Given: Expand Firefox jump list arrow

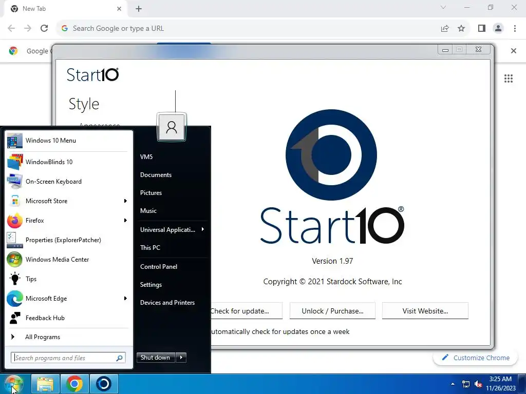Looking at the screenshot, I should point(125,221).
